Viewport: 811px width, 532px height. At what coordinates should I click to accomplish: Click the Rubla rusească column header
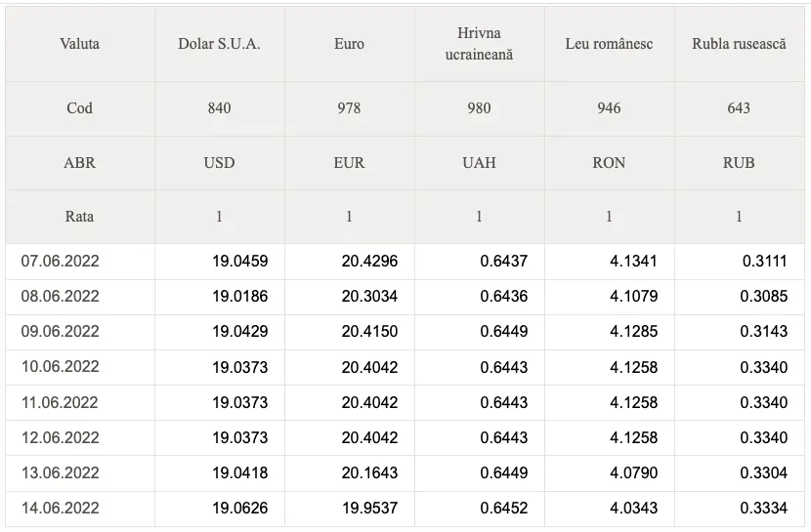[x=739, y=44]
